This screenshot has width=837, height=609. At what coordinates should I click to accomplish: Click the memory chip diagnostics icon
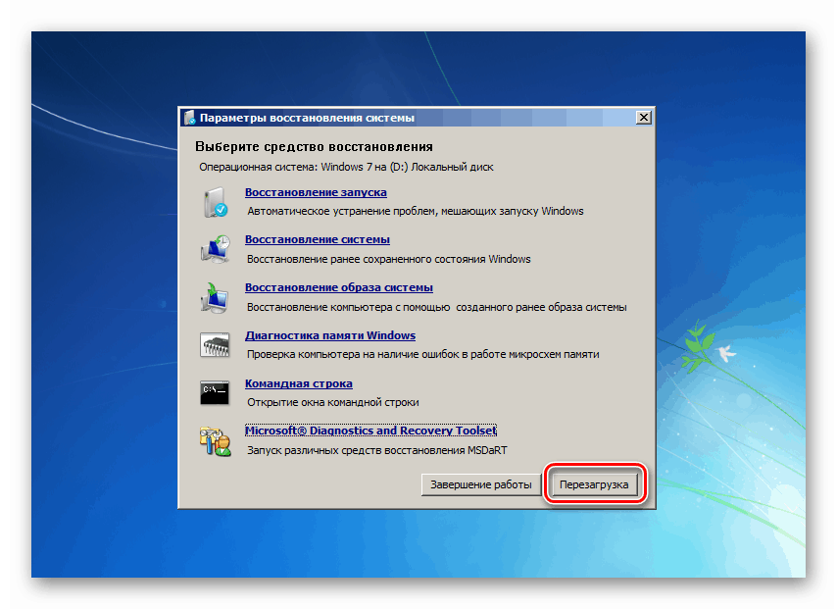pos(215,345)
